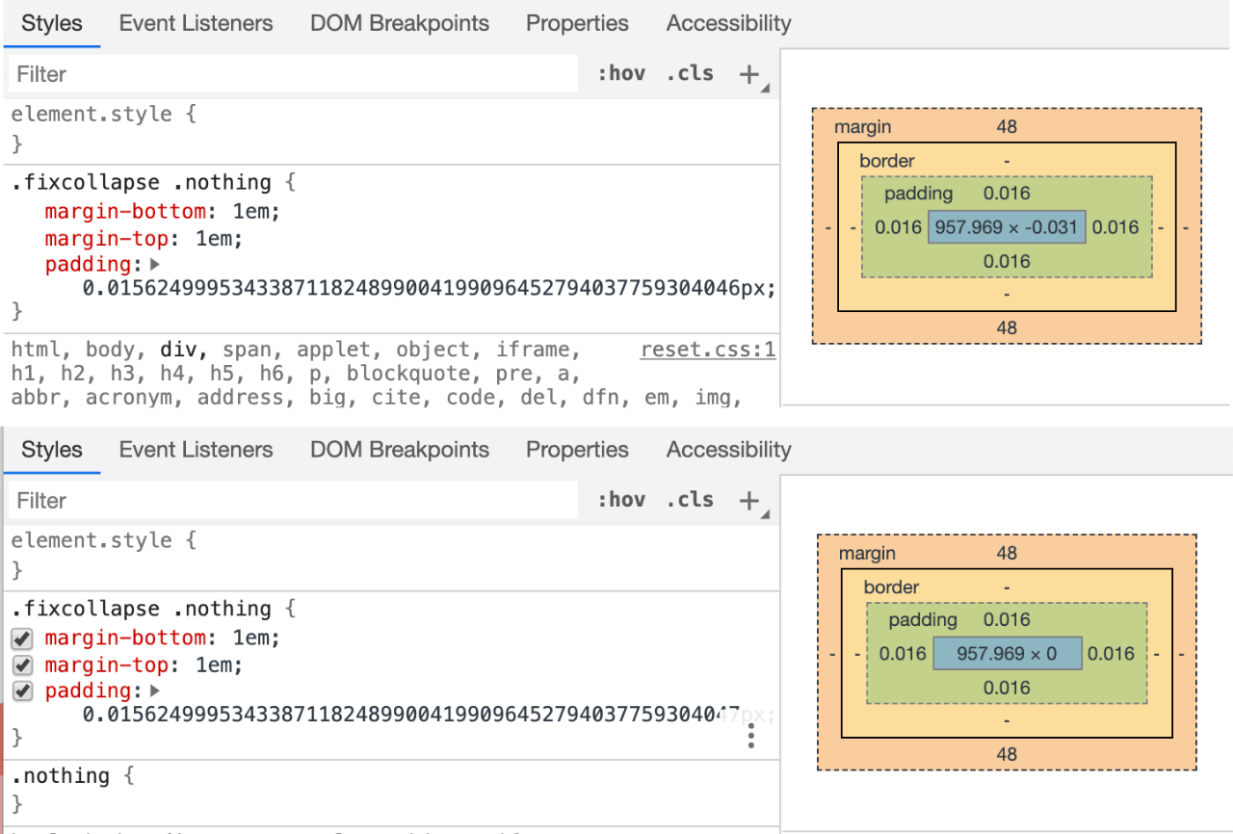This screenshot has height=834, width=1233.
Task: Open DOM Breakpoints tab in lower panel
Action: pyautogui.click(x=400, y=450)
